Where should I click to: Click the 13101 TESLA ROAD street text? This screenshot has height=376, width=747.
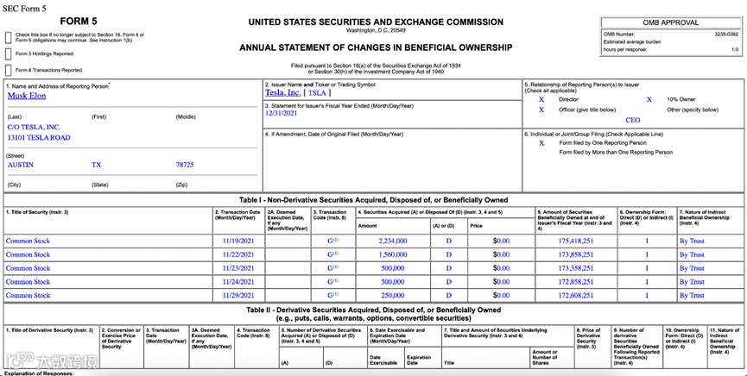39,137
